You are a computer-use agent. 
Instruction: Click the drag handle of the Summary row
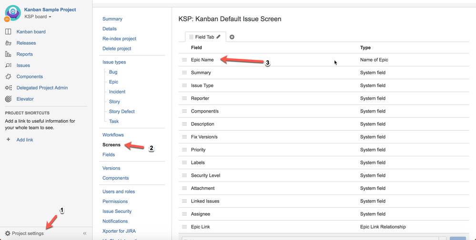184,73
